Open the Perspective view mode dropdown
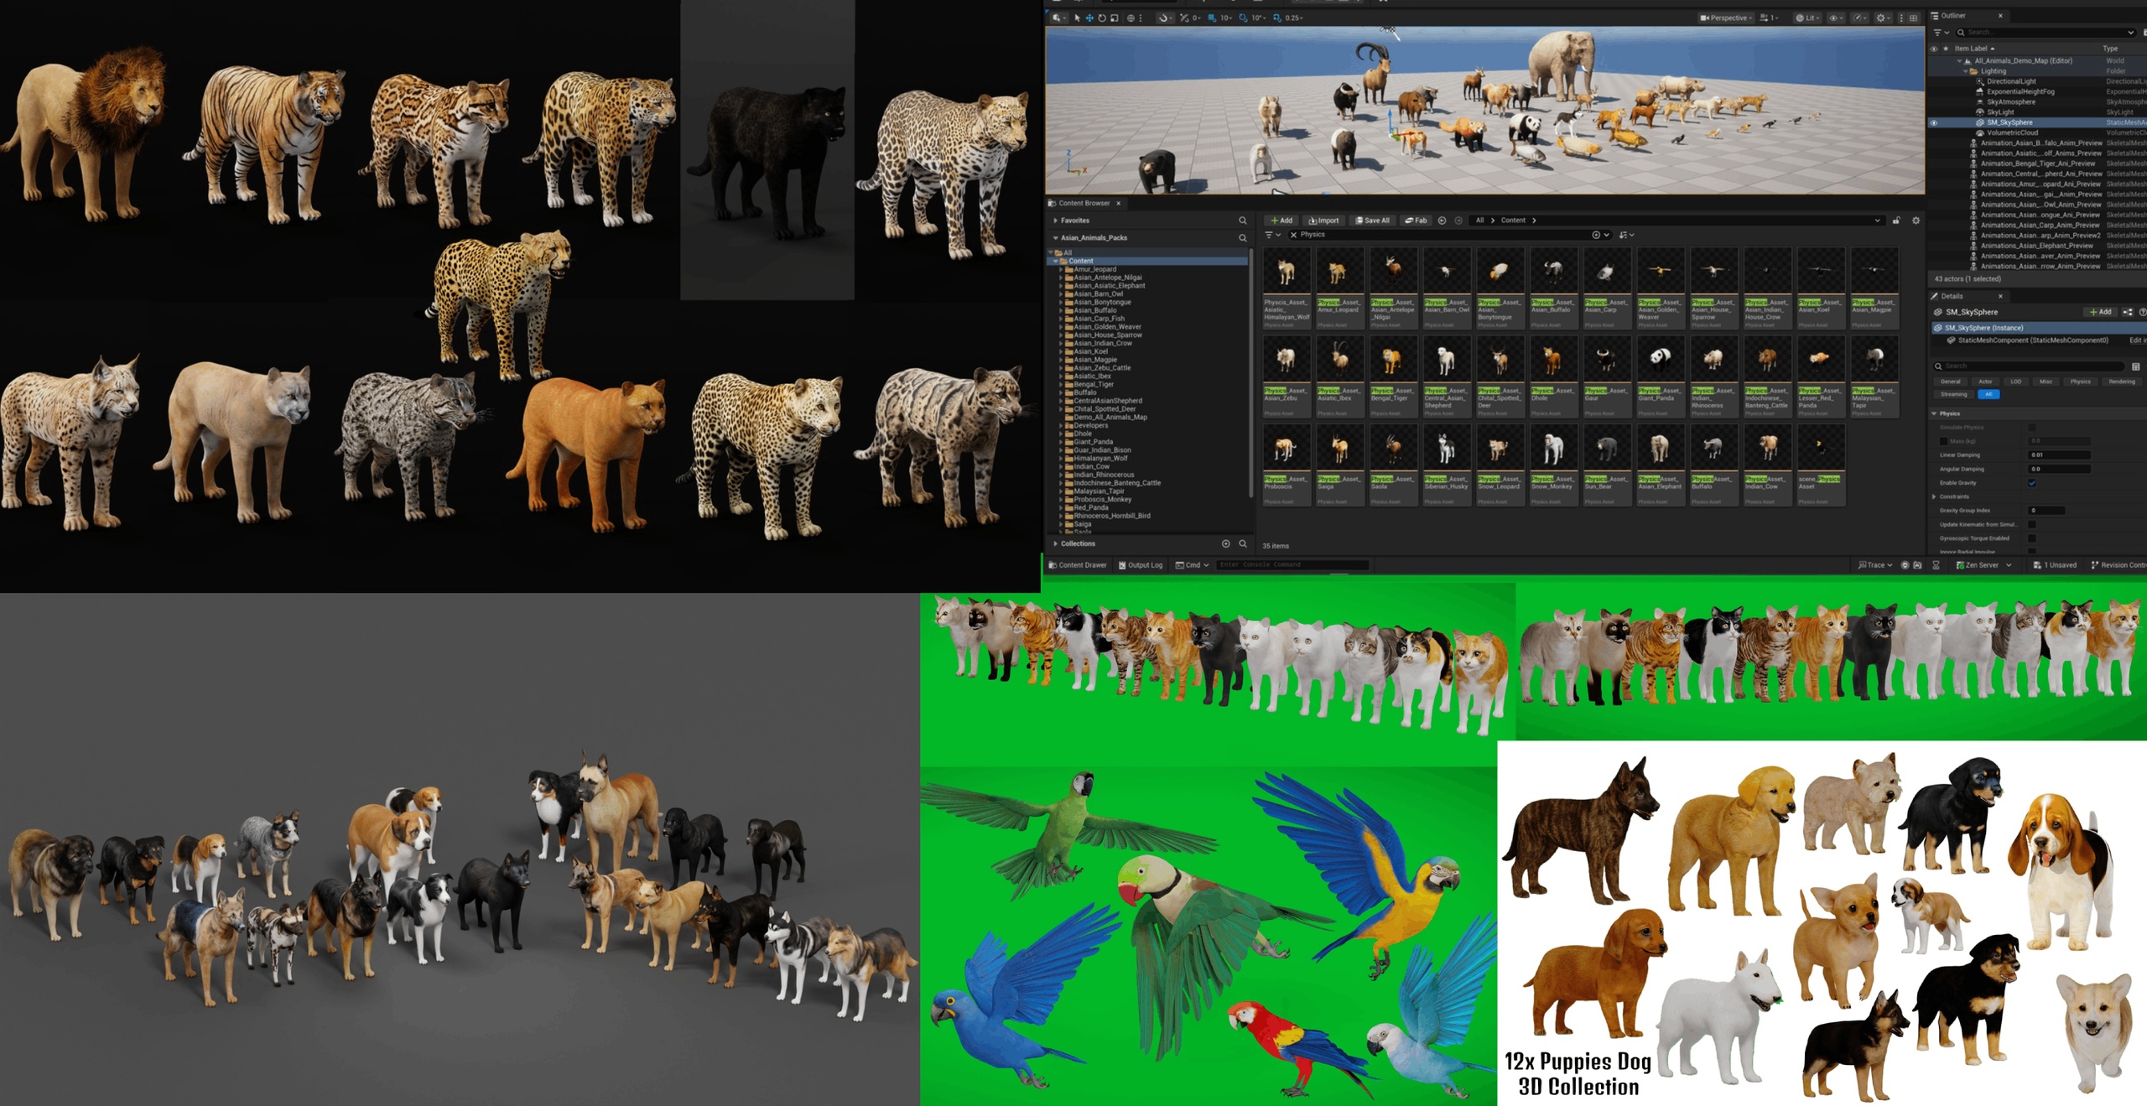Viewport: 2147px width, 1106px height. click(x=1726, y=18)
